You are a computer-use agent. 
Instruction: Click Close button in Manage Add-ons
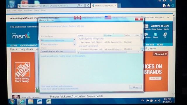tap(135, 87)
